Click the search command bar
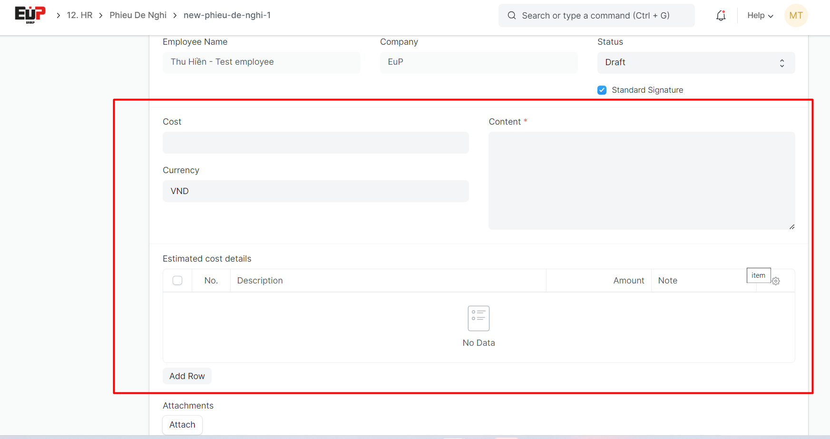830x439 pixels. coord(596,16)
